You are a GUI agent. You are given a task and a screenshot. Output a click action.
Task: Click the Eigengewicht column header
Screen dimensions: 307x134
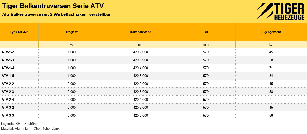tap(271, 32)
